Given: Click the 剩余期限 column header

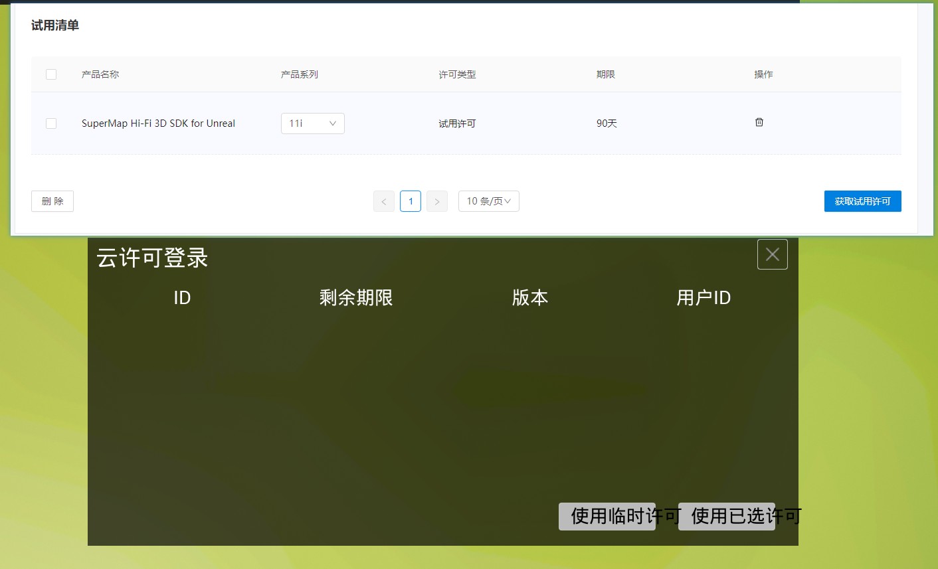Looking at the screenshot, I should point(356,297).
